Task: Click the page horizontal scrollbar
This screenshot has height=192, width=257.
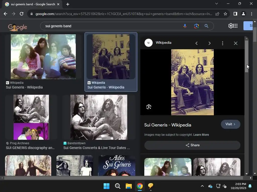Action: pos(124,178)
